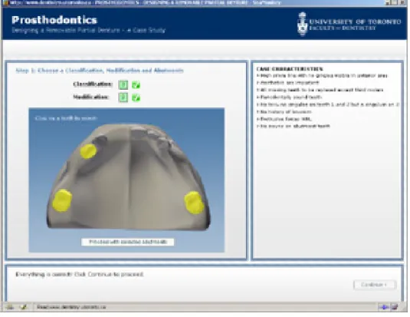Click the rightmost status bar icon
Image resolution: width=410 pixels, height=317 pixels.
click(x=395, y=307)
